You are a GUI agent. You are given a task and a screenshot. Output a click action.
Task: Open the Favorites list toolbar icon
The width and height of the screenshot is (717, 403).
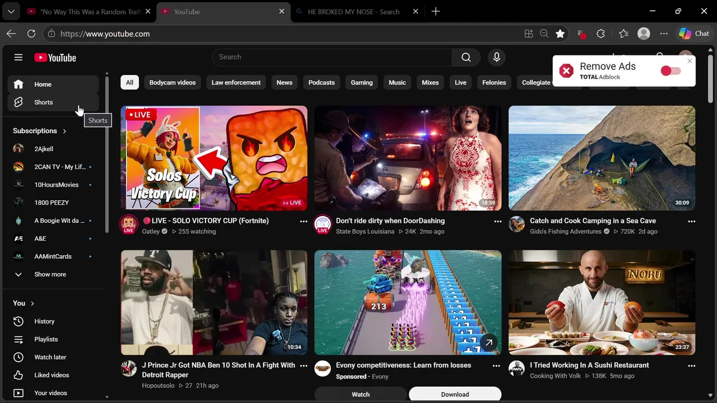point(623,34)
